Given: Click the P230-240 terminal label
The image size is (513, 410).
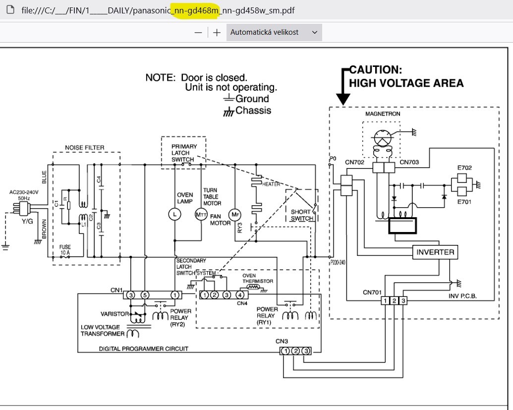Looking at the screenshot, I should pyautogui.click(x=338, y=262).
